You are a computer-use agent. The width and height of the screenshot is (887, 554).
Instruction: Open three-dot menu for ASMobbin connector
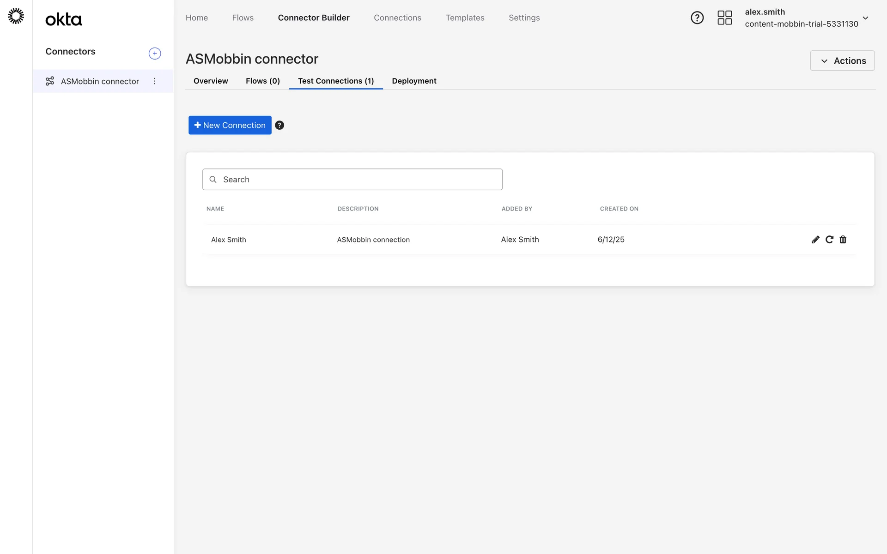click(155, 81)
